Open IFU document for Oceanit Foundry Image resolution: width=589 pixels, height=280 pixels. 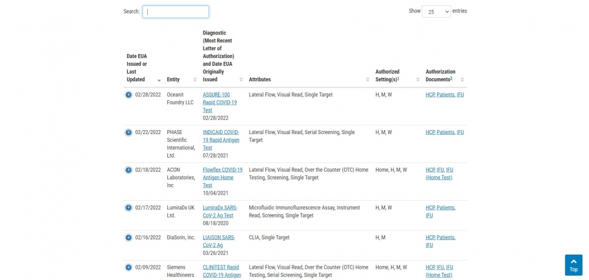(x=460, y=95)
